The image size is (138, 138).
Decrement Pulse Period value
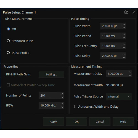pos(124,38)
